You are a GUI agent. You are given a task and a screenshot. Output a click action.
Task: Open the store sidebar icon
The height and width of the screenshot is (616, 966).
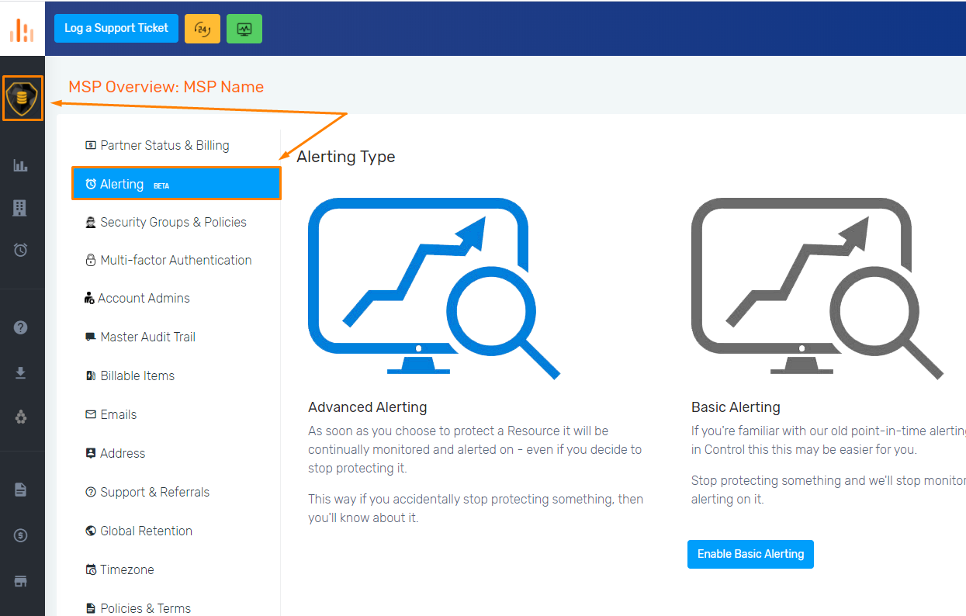[x=21, y=581]
